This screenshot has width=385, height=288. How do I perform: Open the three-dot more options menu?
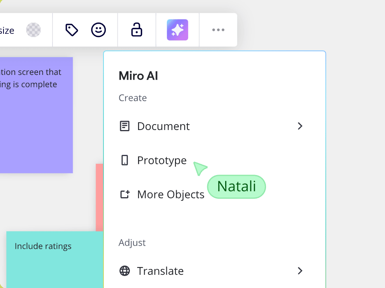[218, 30]
